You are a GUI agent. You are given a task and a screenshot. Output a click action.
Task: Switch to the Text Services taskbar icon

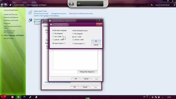[x=36, y=97]
